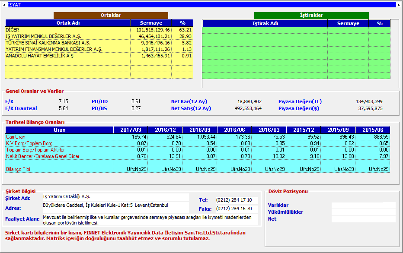This screenshot has width=403, height=253.
Task: Select the ISYAT title bar
Action: click(202, 5)
